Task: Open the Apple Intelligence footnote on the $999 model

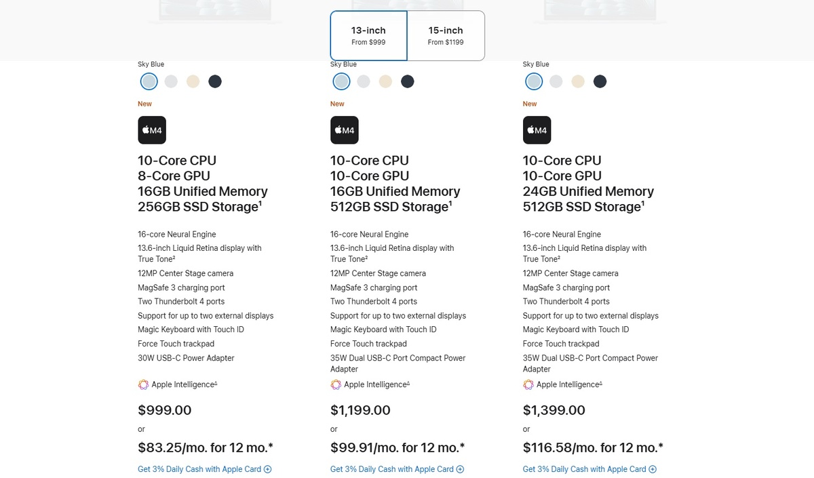Action: [216, 383]
